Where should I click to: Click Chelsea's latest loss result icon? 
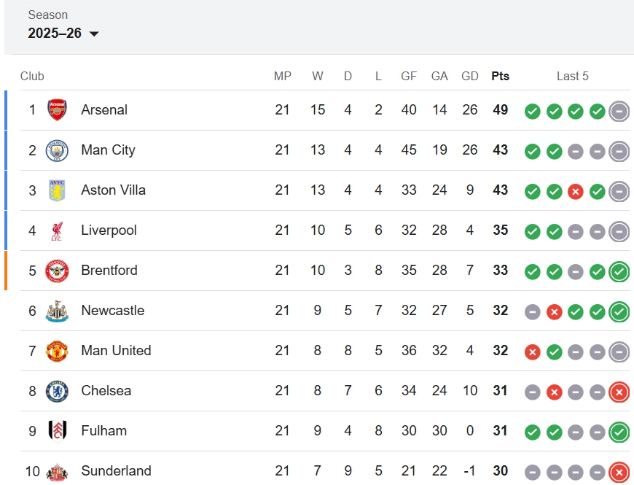(x=619, y=392)
